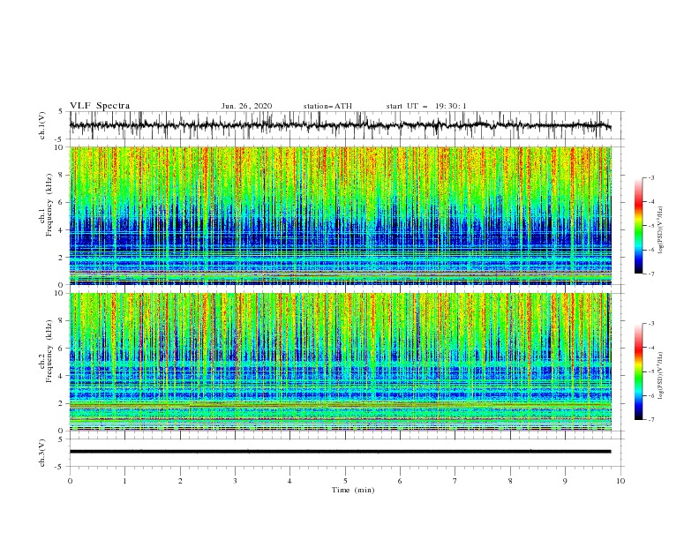Viewport: 699px width, 540px height.
Task: Click inside the ch.2 spectrogram panel
Action: click(341, 362)
